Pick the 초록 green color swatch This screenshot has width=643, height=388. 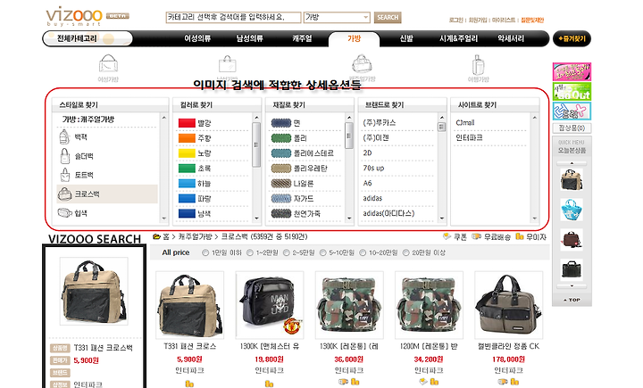(187, 169)
